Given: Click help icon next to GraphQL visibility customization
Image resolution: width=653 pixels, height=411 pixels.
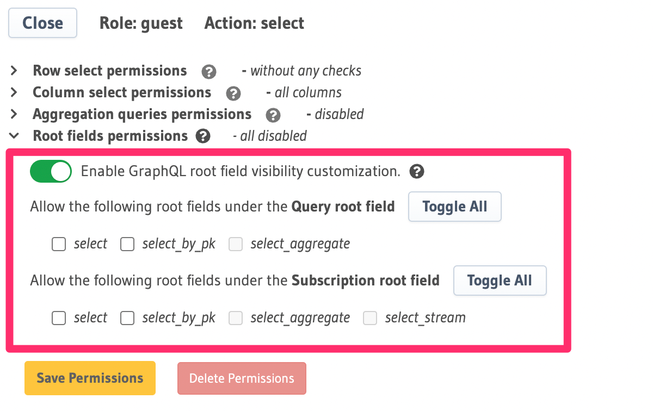Looking at the screenshot, I should (x=416, y=171).
